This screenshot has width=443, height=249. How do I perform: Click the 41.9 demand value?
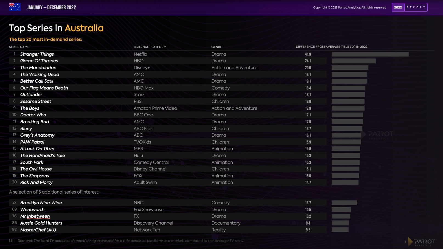click(x=308, y=54)
